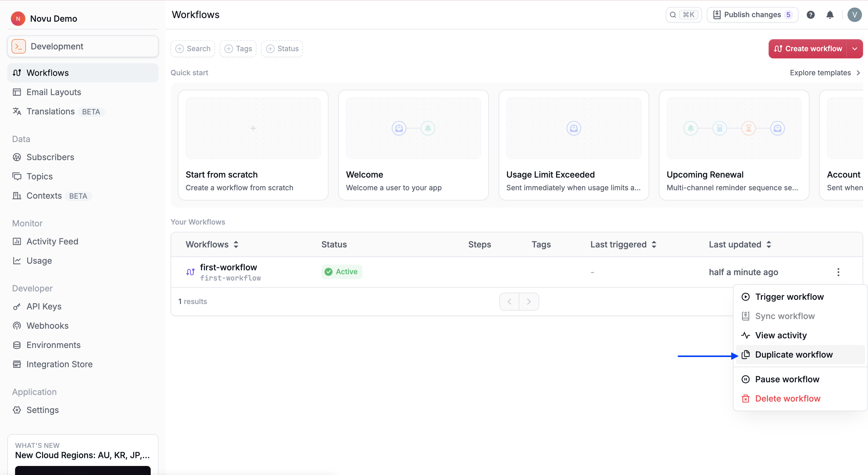868x475 pixels.
Task: Open the notifications bell
Action: point(830,14)
